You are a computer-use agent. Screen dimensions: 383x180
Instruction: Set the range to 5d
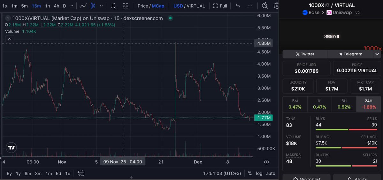coord(58,173)
